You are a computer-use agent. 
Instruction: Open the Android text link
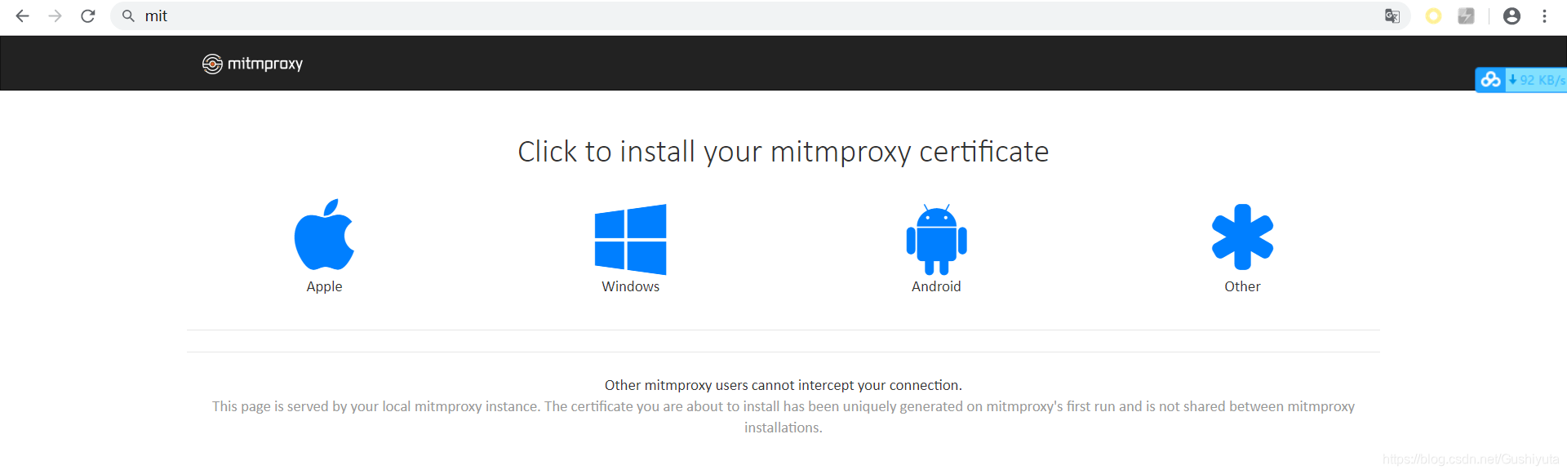click(x=936, y=286)
